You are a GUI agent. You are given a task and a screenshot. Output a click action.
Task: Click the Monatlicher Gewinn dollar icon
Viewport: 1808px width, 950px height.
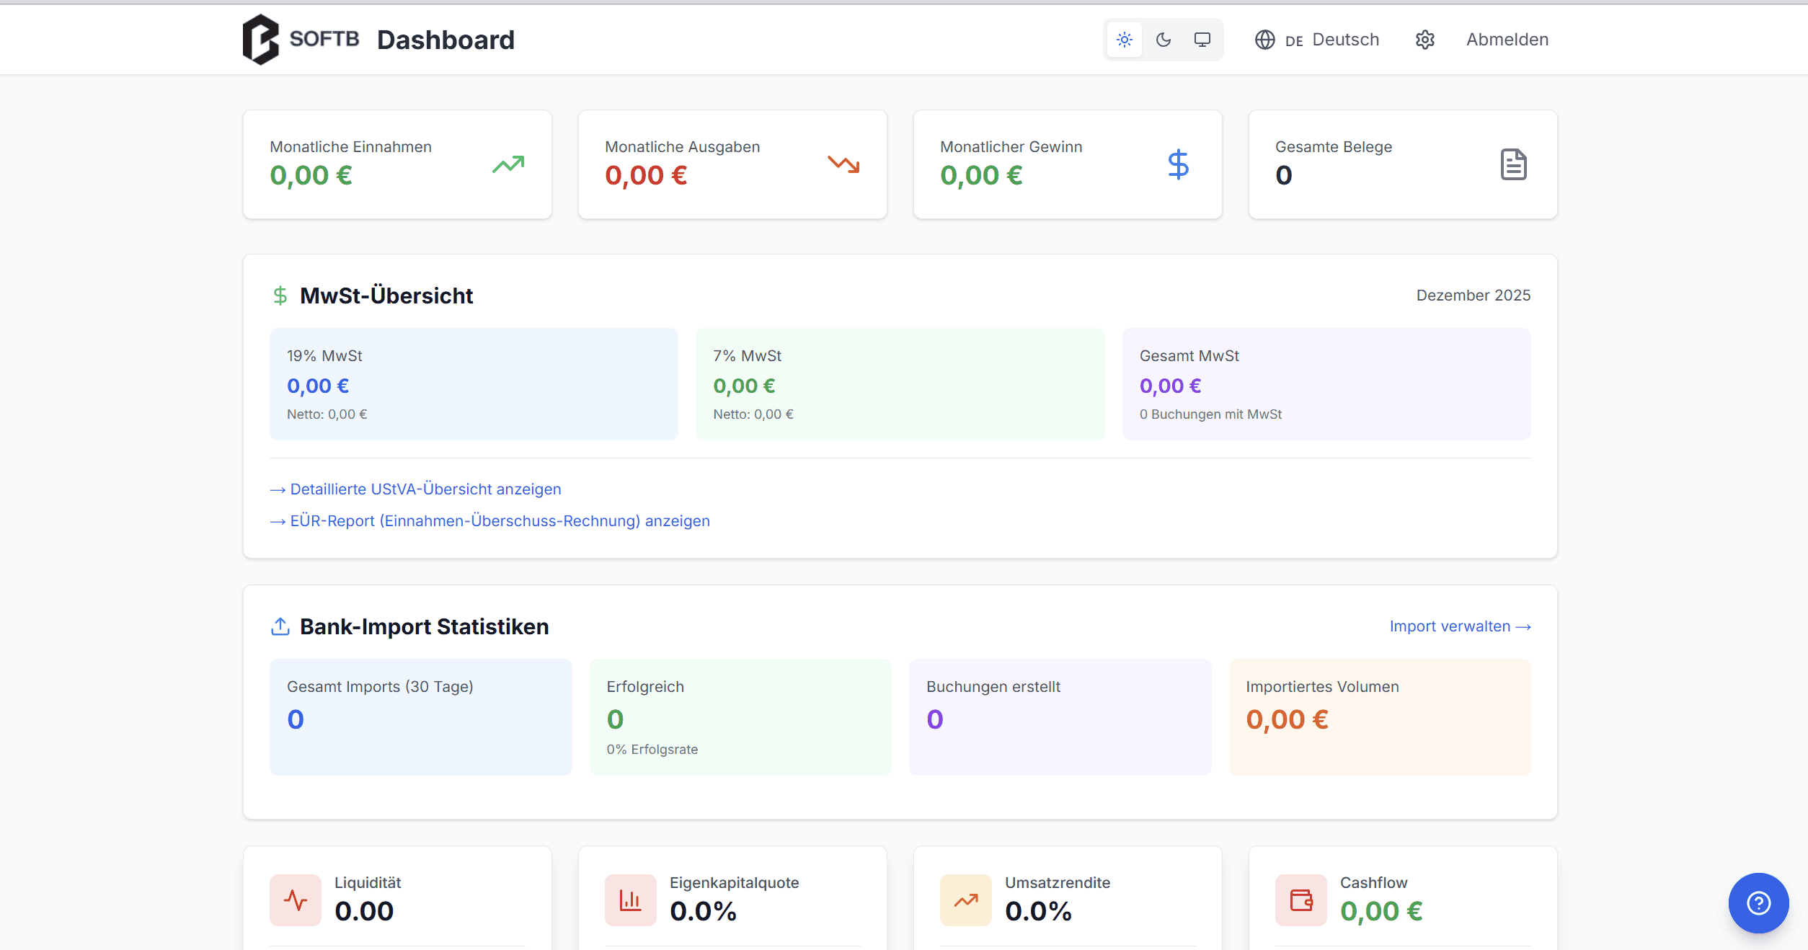(x=1178, y=164)
